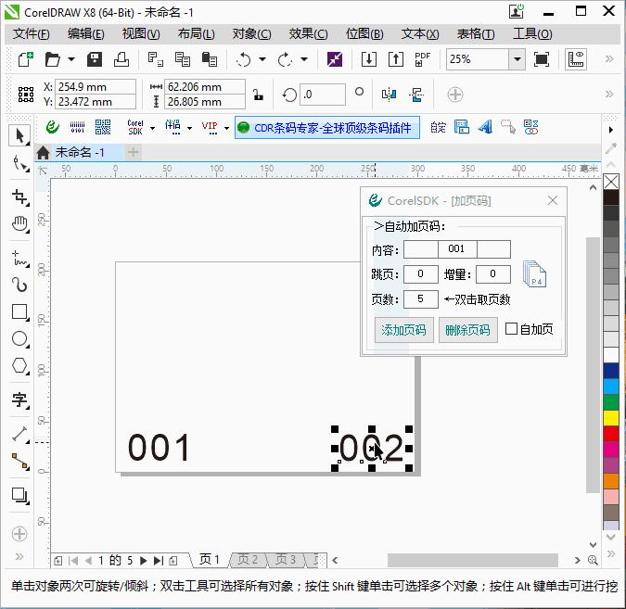The height and width of the screenshot is (609, 626).
Task: Create a new document
Action: [25, 59]
